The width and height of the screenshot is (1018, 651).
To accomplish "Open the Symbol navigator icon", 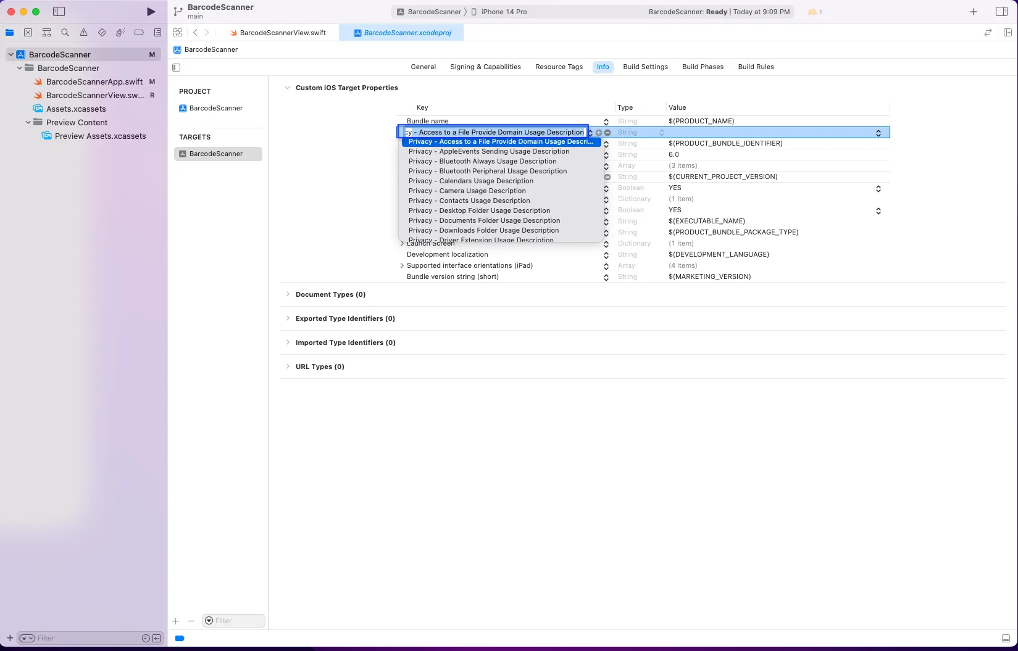I will [x=46, y=33].
